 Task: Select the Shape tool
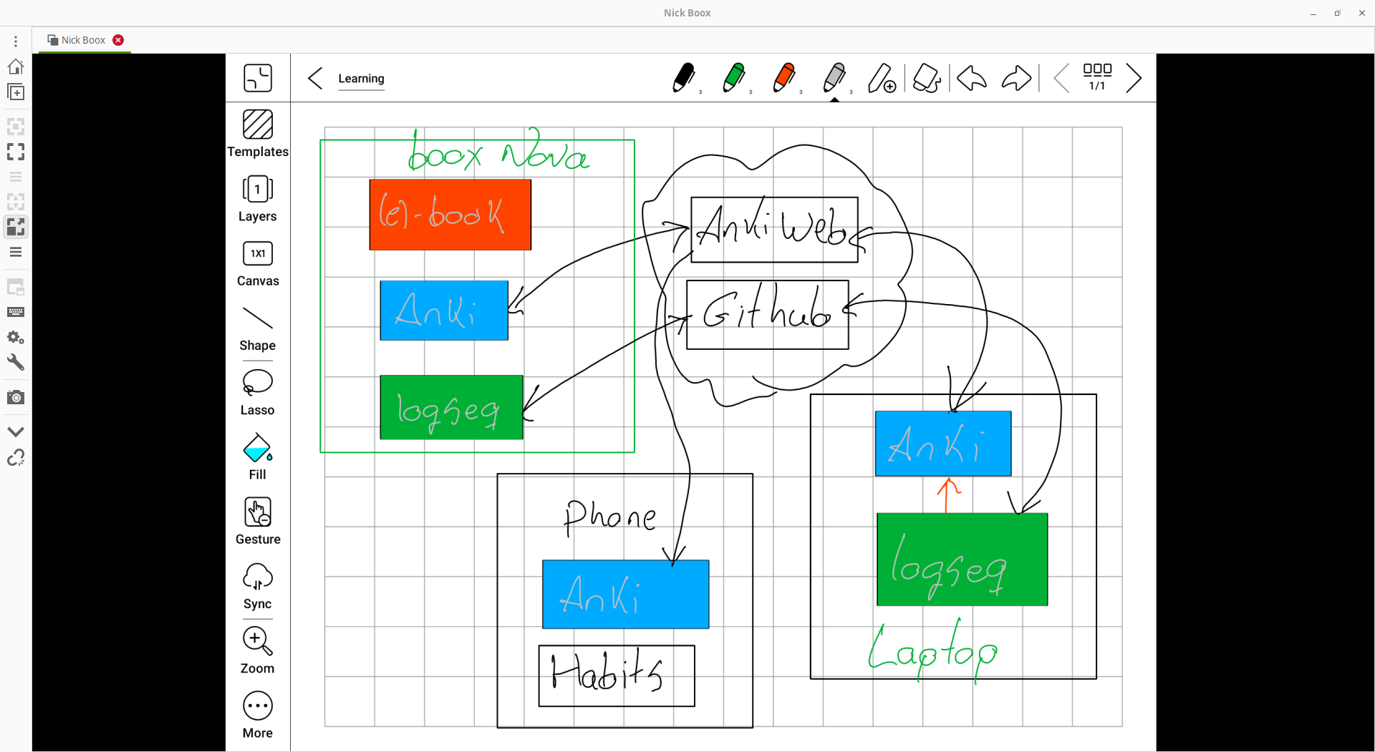(x=258, y=328)
